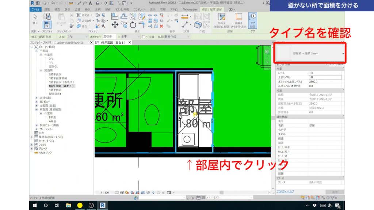The image size is (374, 210).
Task: Click the reveal hidden elements lightbulb icon
Action: 153,192
